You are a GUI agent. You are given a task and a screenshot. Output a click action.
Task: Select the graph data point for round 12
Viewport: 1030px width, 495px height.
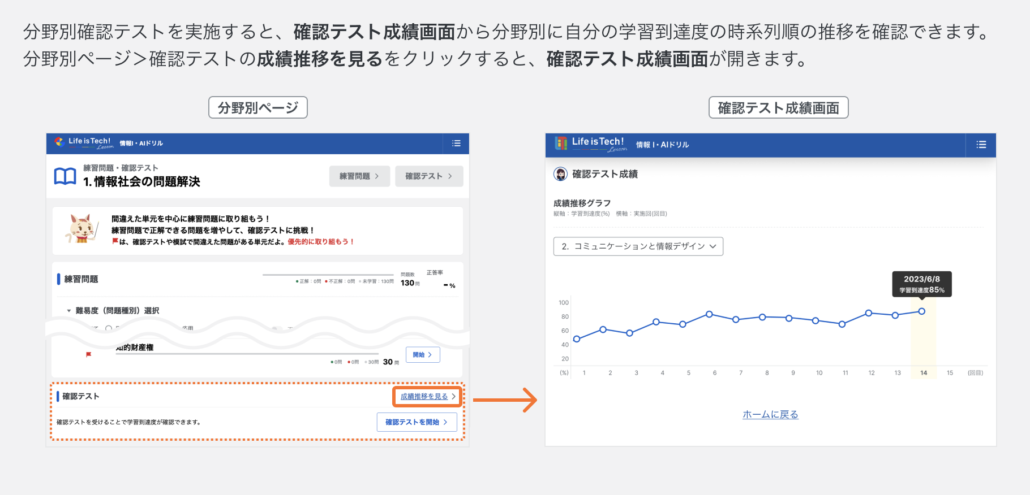[x=869, y=313]
